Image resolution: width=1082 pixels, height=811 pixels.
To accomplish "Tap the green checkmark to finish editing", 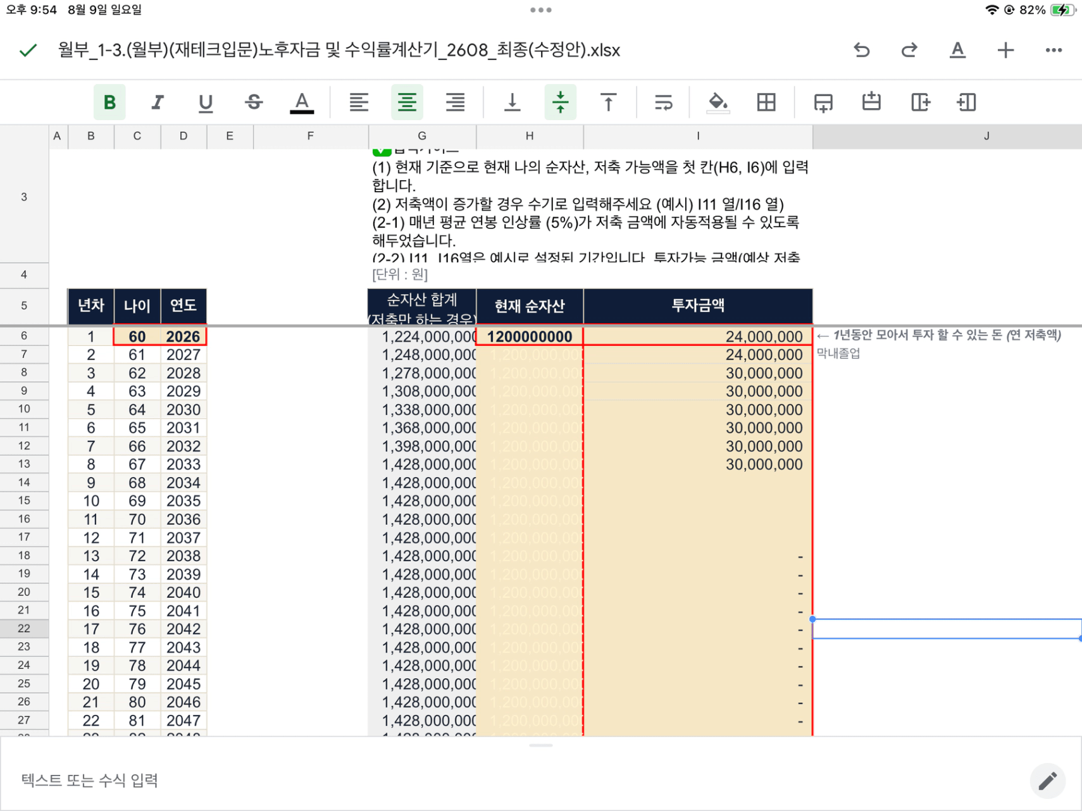I will click(x=28, y=51).
